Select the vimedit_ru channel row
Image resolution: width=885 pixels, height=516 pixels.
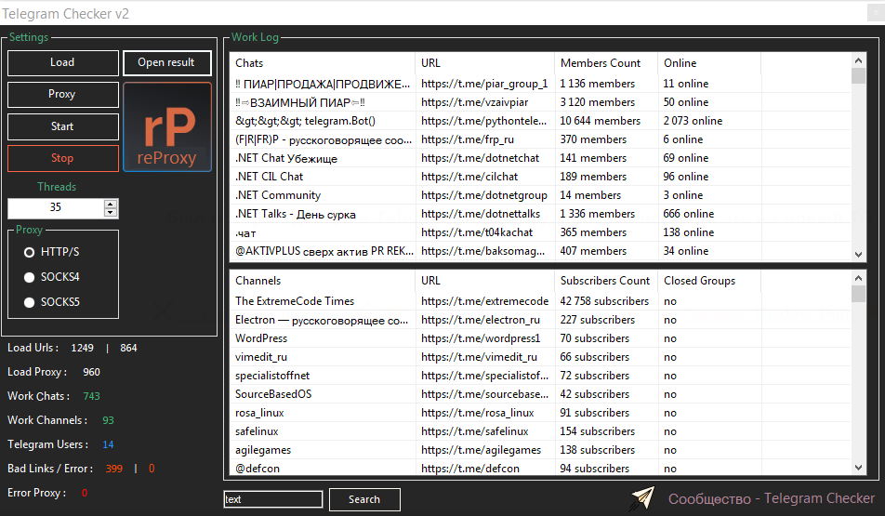[540, 357]
